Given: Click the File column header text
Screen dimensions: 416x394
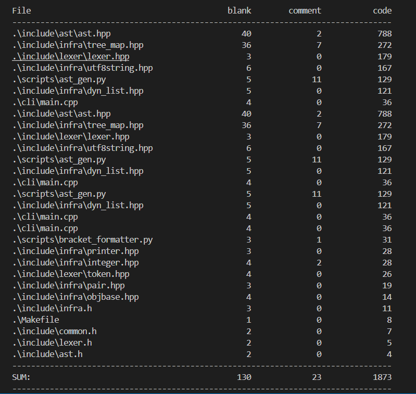Looking at the screenshot, I should click(x=21, y=11).
